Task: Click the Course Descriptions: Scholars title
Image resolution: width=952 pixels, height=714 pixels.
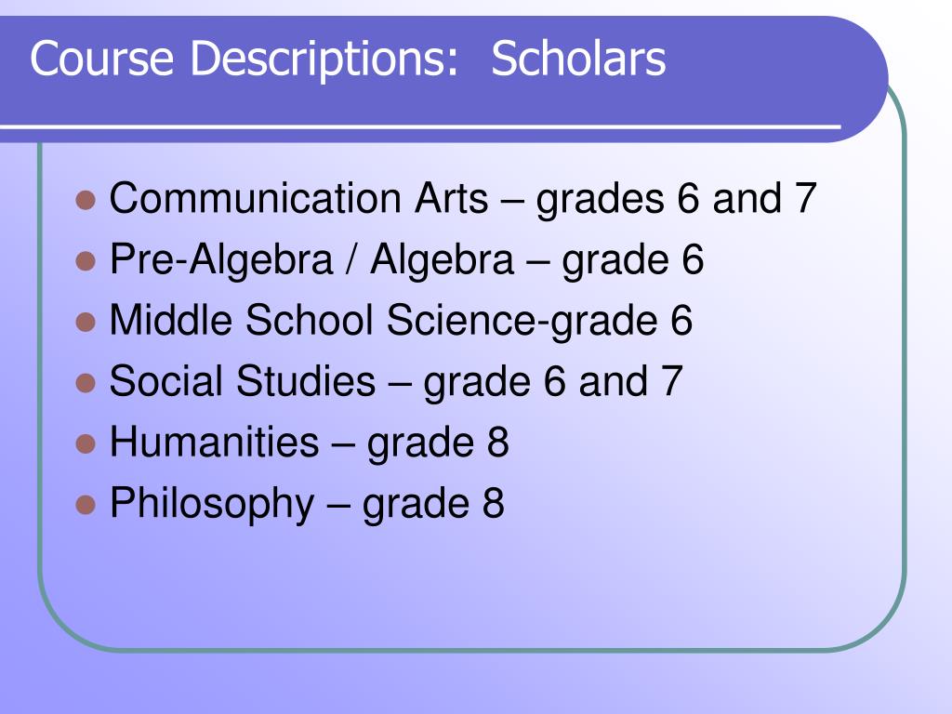Action: tap(348, 59)
